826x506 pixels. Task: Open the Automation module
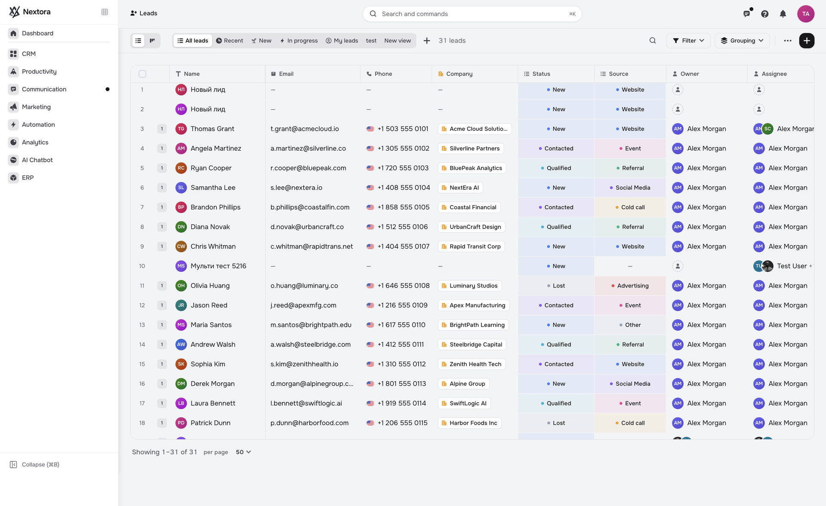click(x=59, y=124)
